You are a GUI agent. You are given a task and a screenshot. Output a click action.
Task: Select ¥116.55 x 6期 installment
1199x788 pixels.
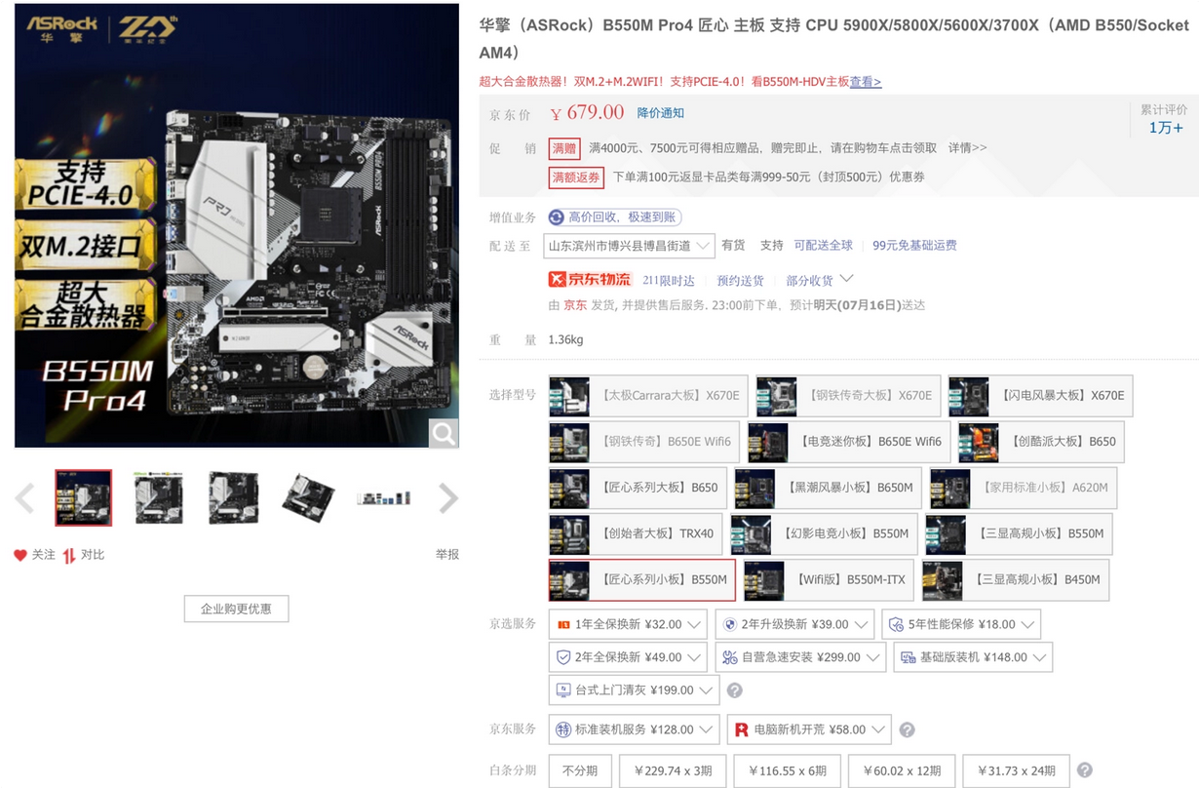(x=788, y=770)
